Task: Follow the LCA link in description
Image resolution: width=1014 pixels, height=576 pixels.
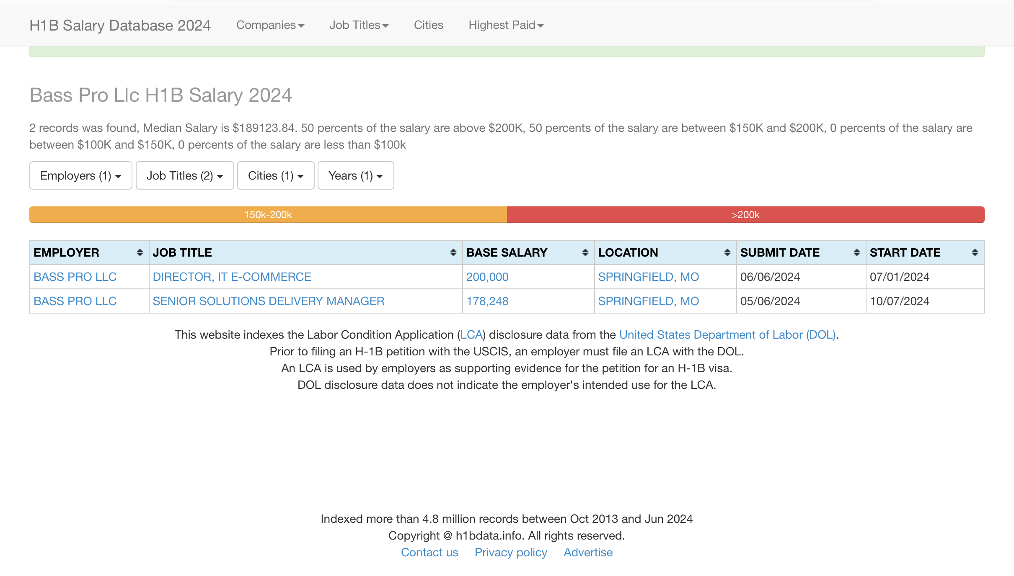Action: (471, 334)
